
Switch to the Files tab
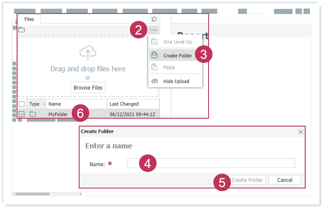point(29,19)
